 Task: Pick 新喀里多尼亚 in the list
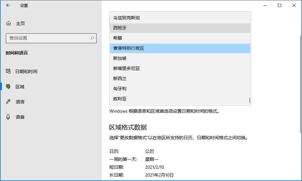[180, 68]
